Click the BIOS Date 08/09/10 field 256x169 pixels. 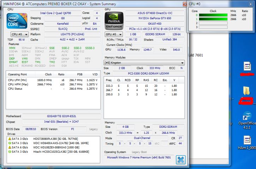point(31,129)
